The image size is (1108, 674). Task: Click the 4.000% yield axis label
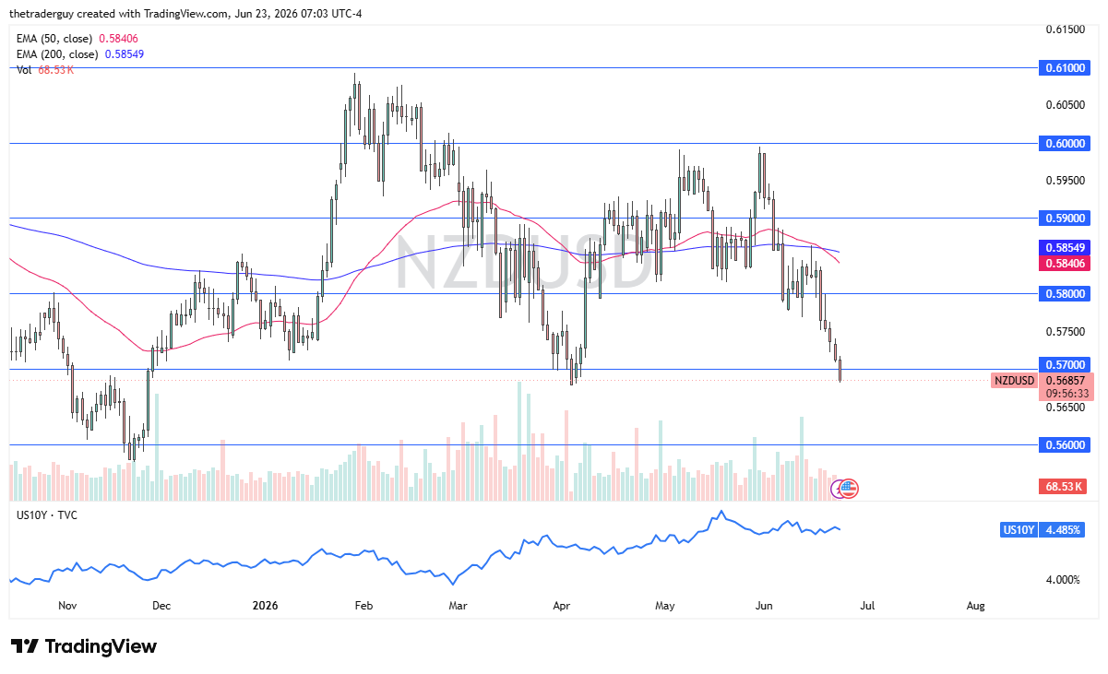(x=1064, y=580)
